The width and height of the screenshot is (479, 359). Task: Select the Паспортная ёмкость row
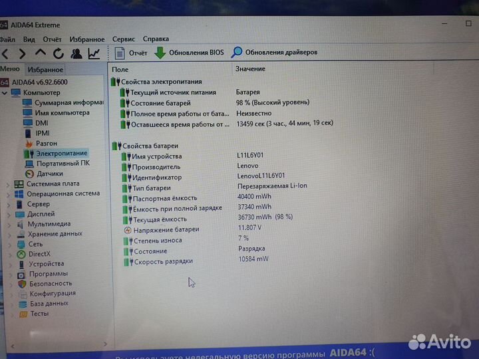198,198
